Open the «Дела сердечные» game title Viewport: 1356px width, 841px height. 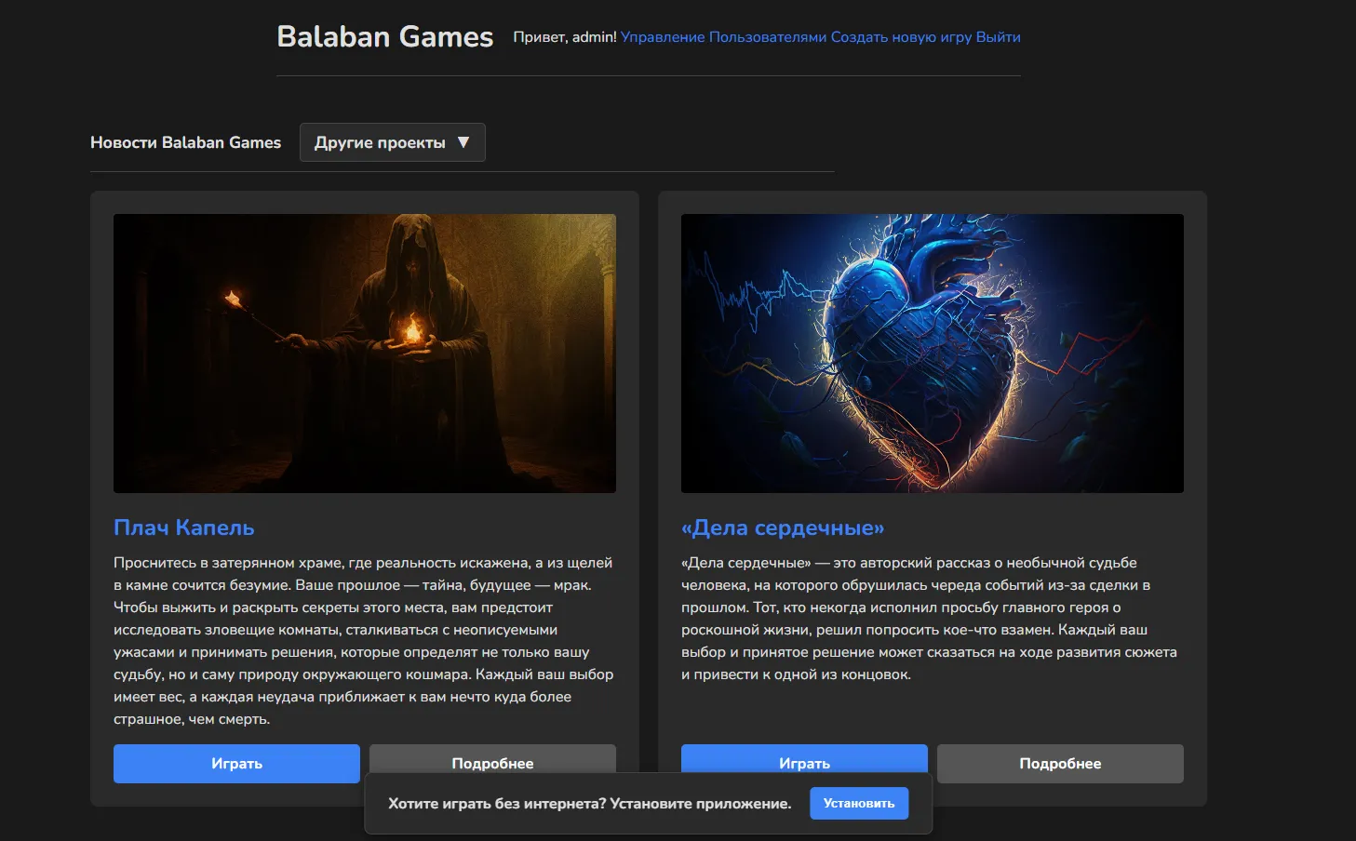pyautogui.click(x=782, y=527)
